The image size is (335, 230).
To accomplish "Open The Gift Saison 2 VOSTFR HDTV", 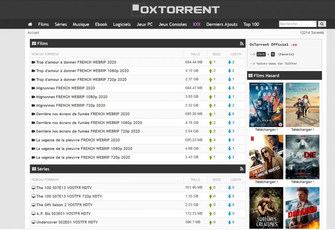I will 64,205.
